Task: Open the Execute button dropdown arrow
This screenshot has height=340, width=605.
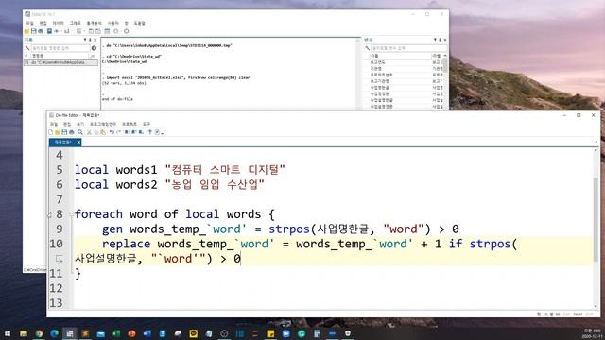Action: (163, 132)
